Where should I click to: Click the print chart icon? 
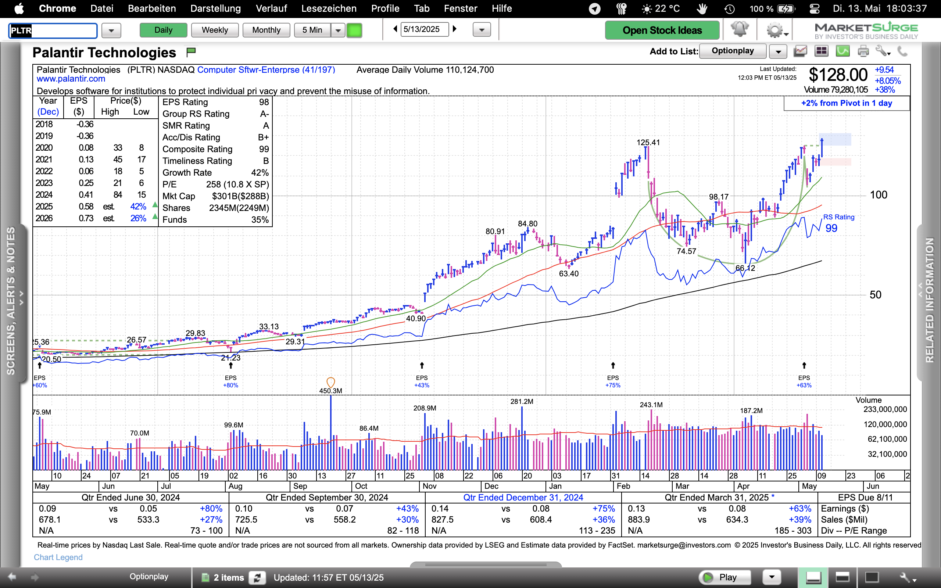click(863, 51)
